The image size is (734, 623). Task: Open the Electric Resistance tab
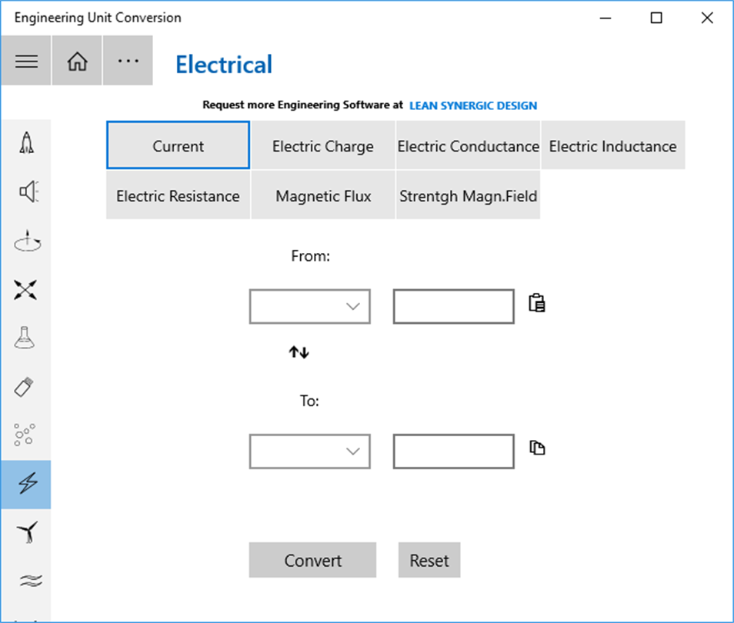[x=178, y=195]
